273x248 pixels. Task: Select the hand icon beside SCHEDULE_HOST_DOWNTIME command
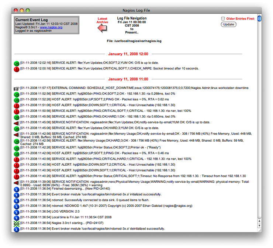(17, 89)
